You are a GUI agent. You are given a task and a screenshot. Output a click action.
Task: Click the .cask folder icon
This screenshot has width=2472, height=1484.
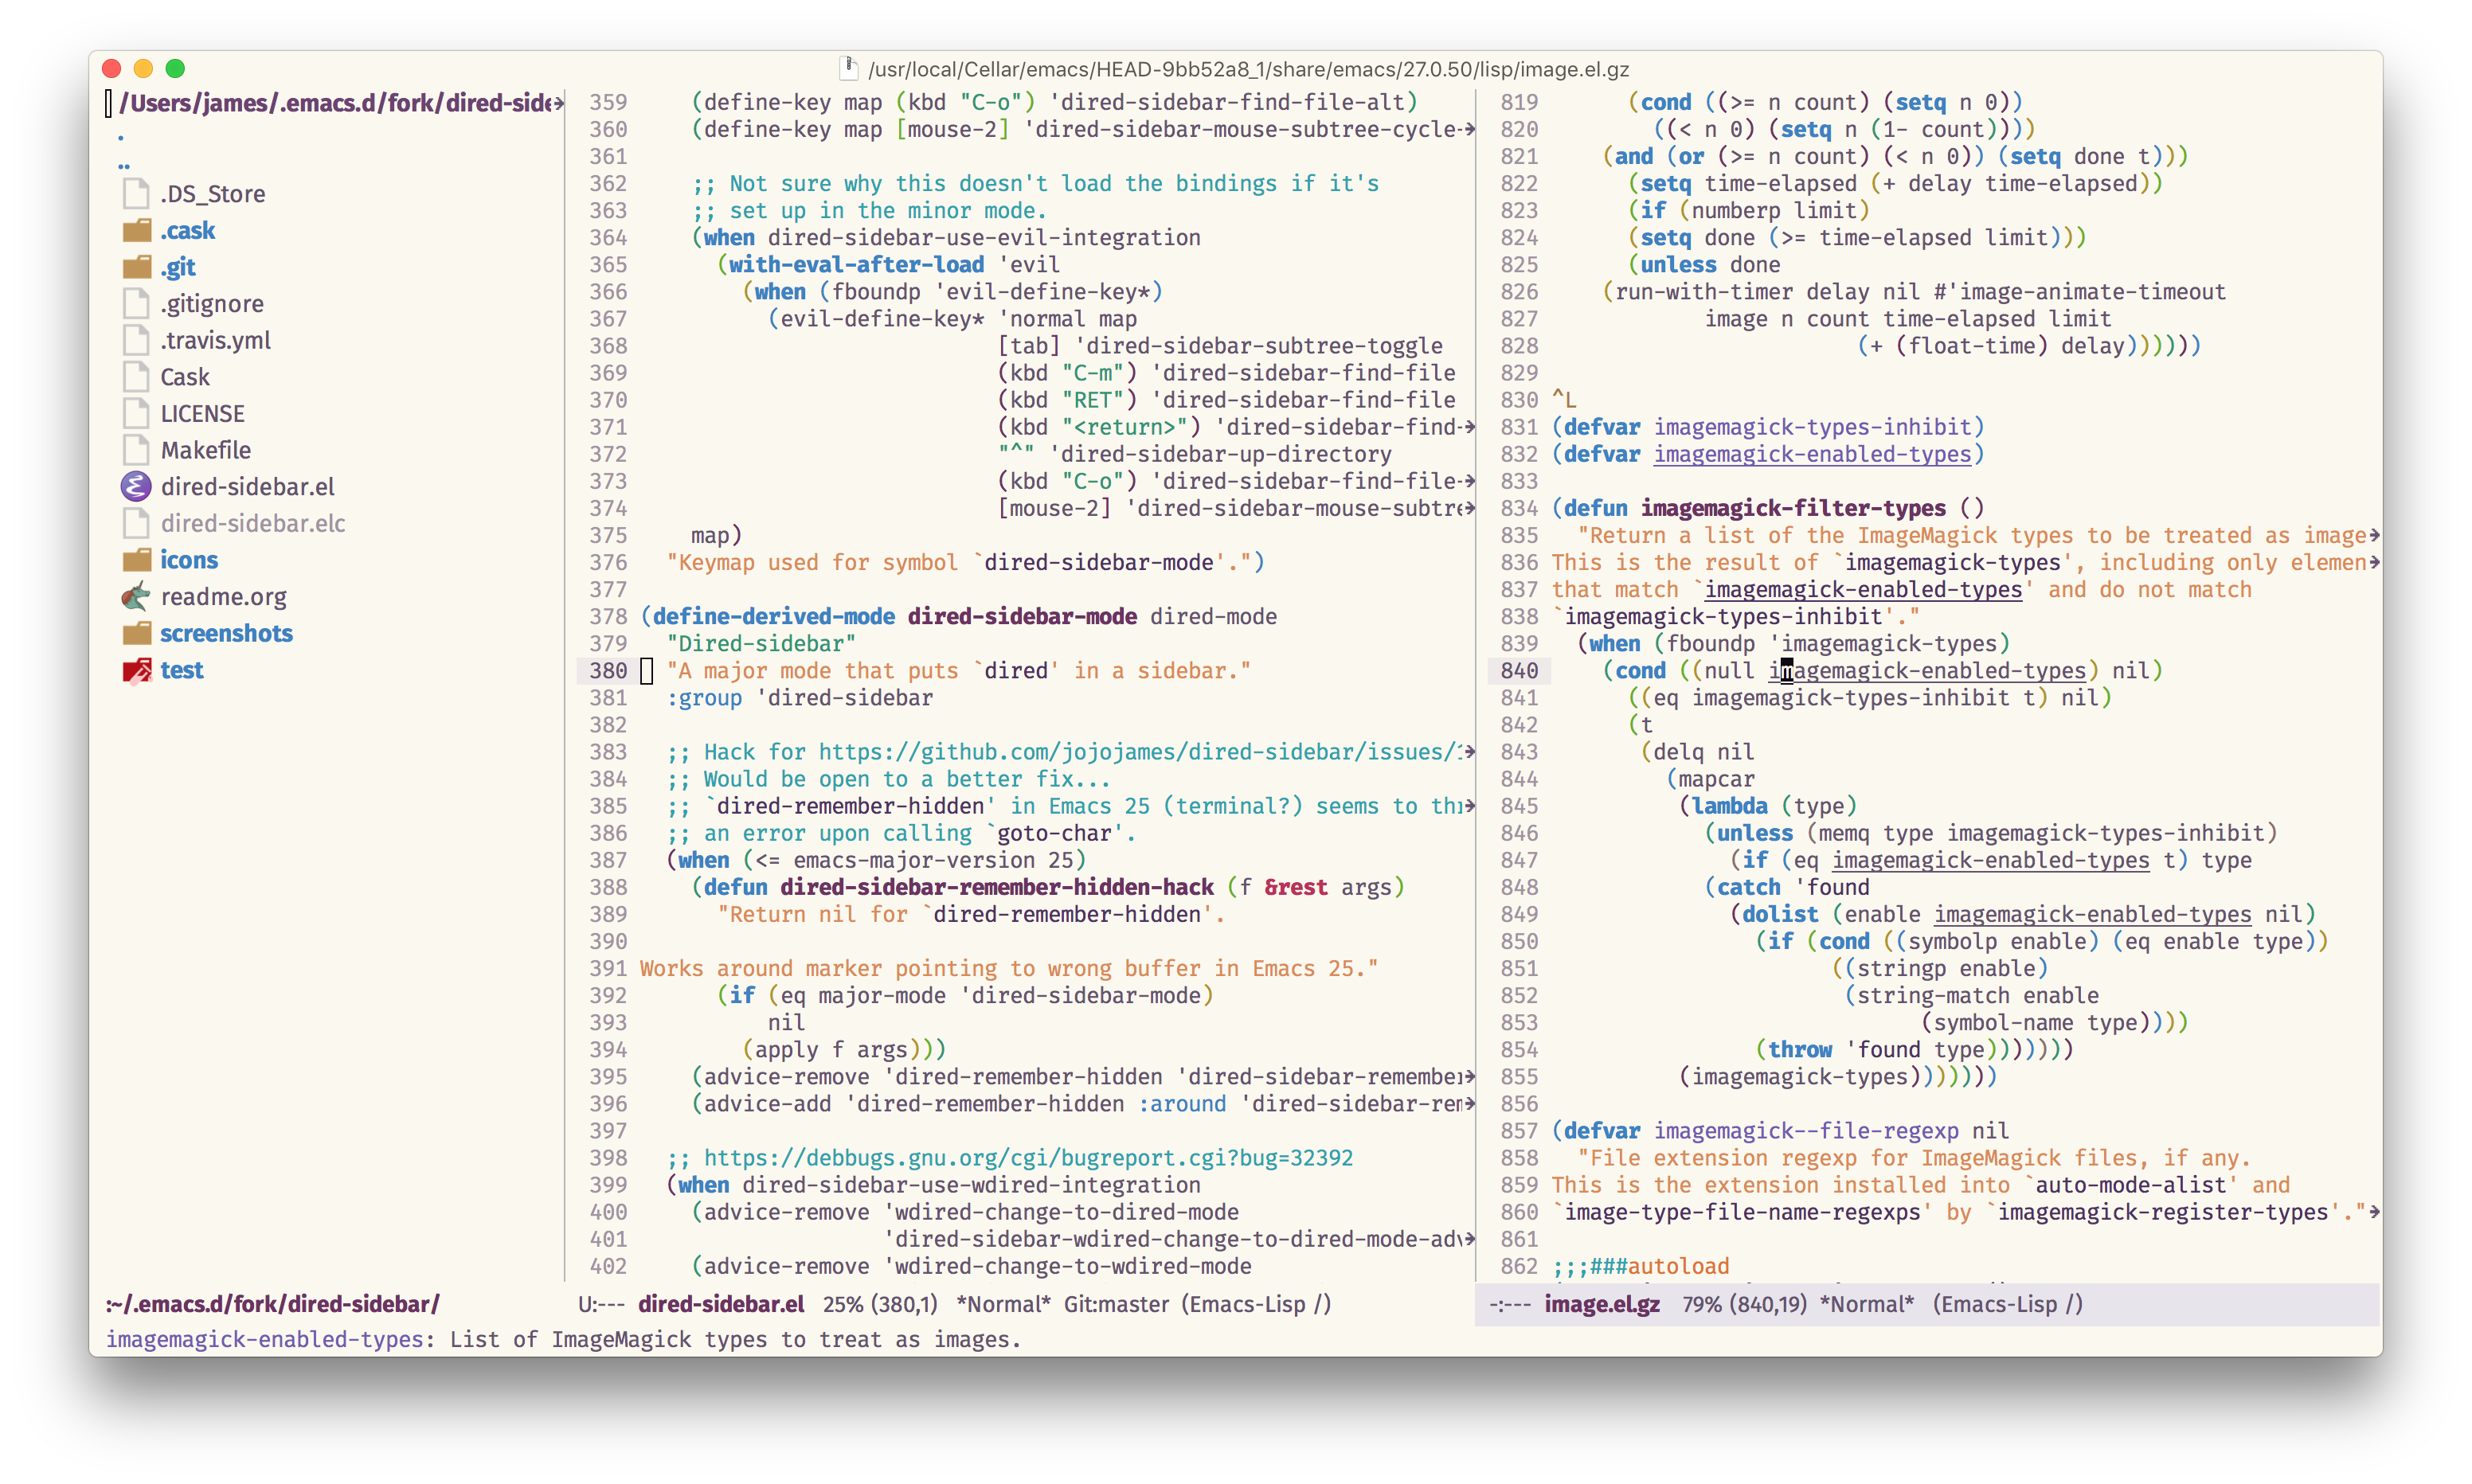tap(136, 231)
